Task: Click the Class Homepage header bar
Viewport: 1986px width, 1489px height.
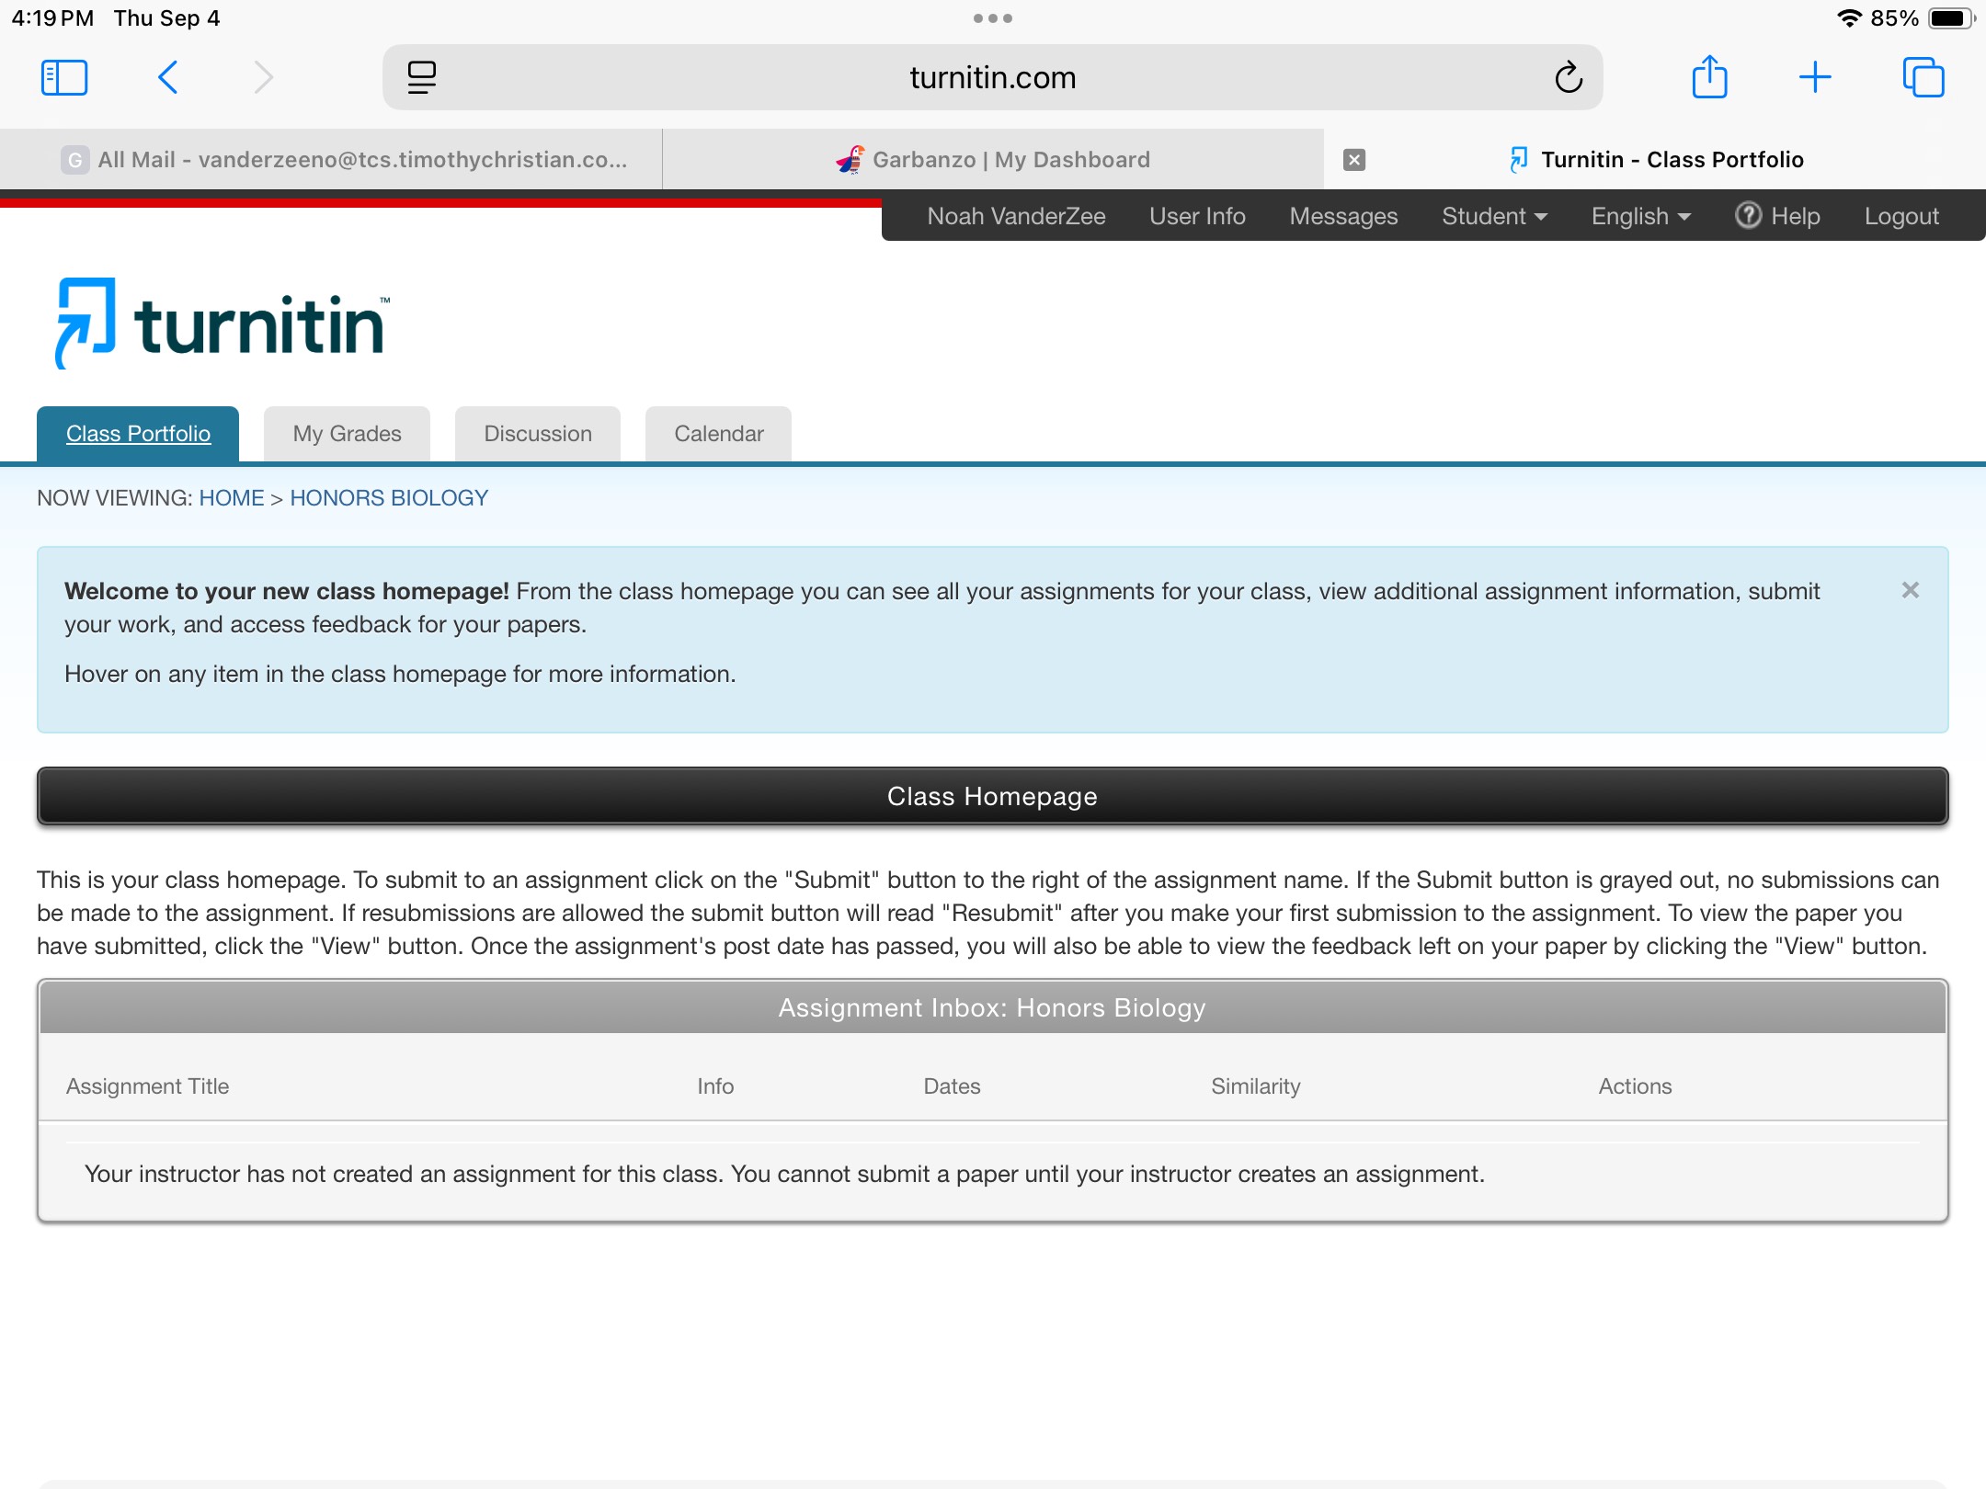Action: click(x=993, y=796)
